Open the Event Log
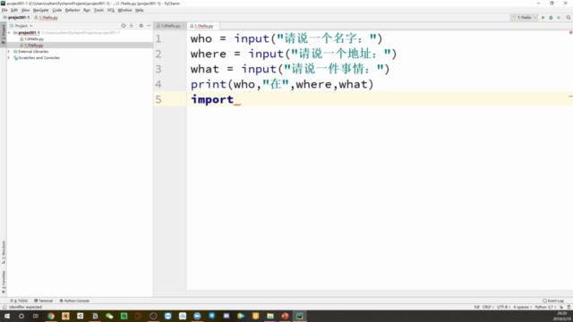The image size is (573, 322). pos(553,301)
